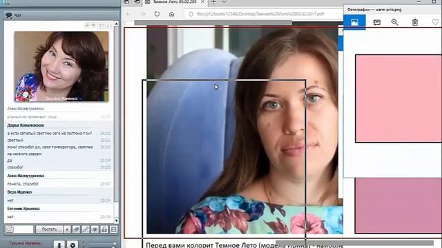
Task: Click the delete trash icon in Photos window
Action: pyautogui.click(x=415, y=22)
